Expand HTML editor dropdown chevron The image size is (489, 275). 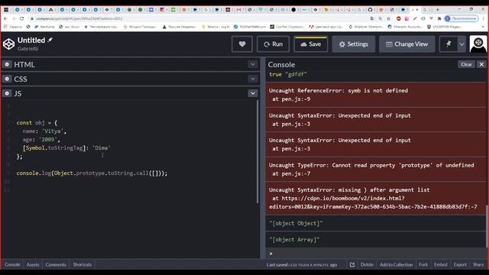click(253, 64)
